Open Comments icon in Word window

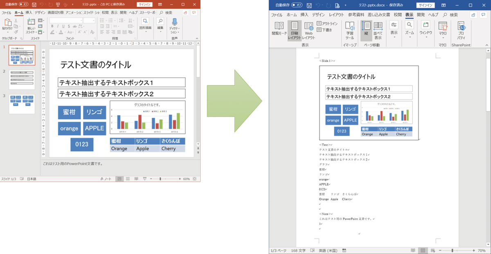pyautogui.click(x=483, y=15)
